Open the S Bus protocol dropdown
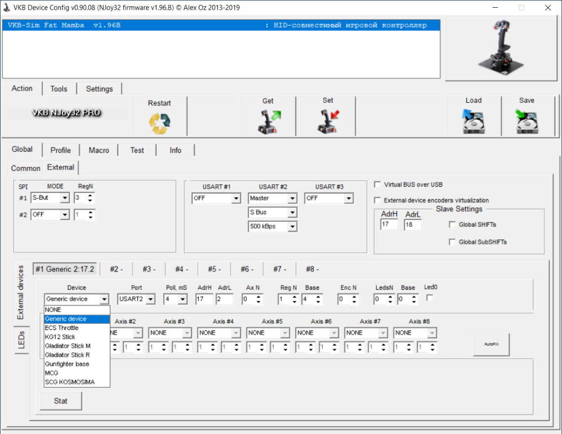 pyautogui.click(x=292, y=213)
